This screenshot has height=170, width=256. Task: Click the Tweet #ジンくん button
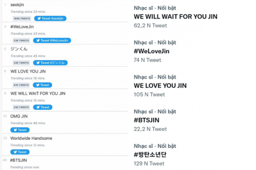(50, 63)
